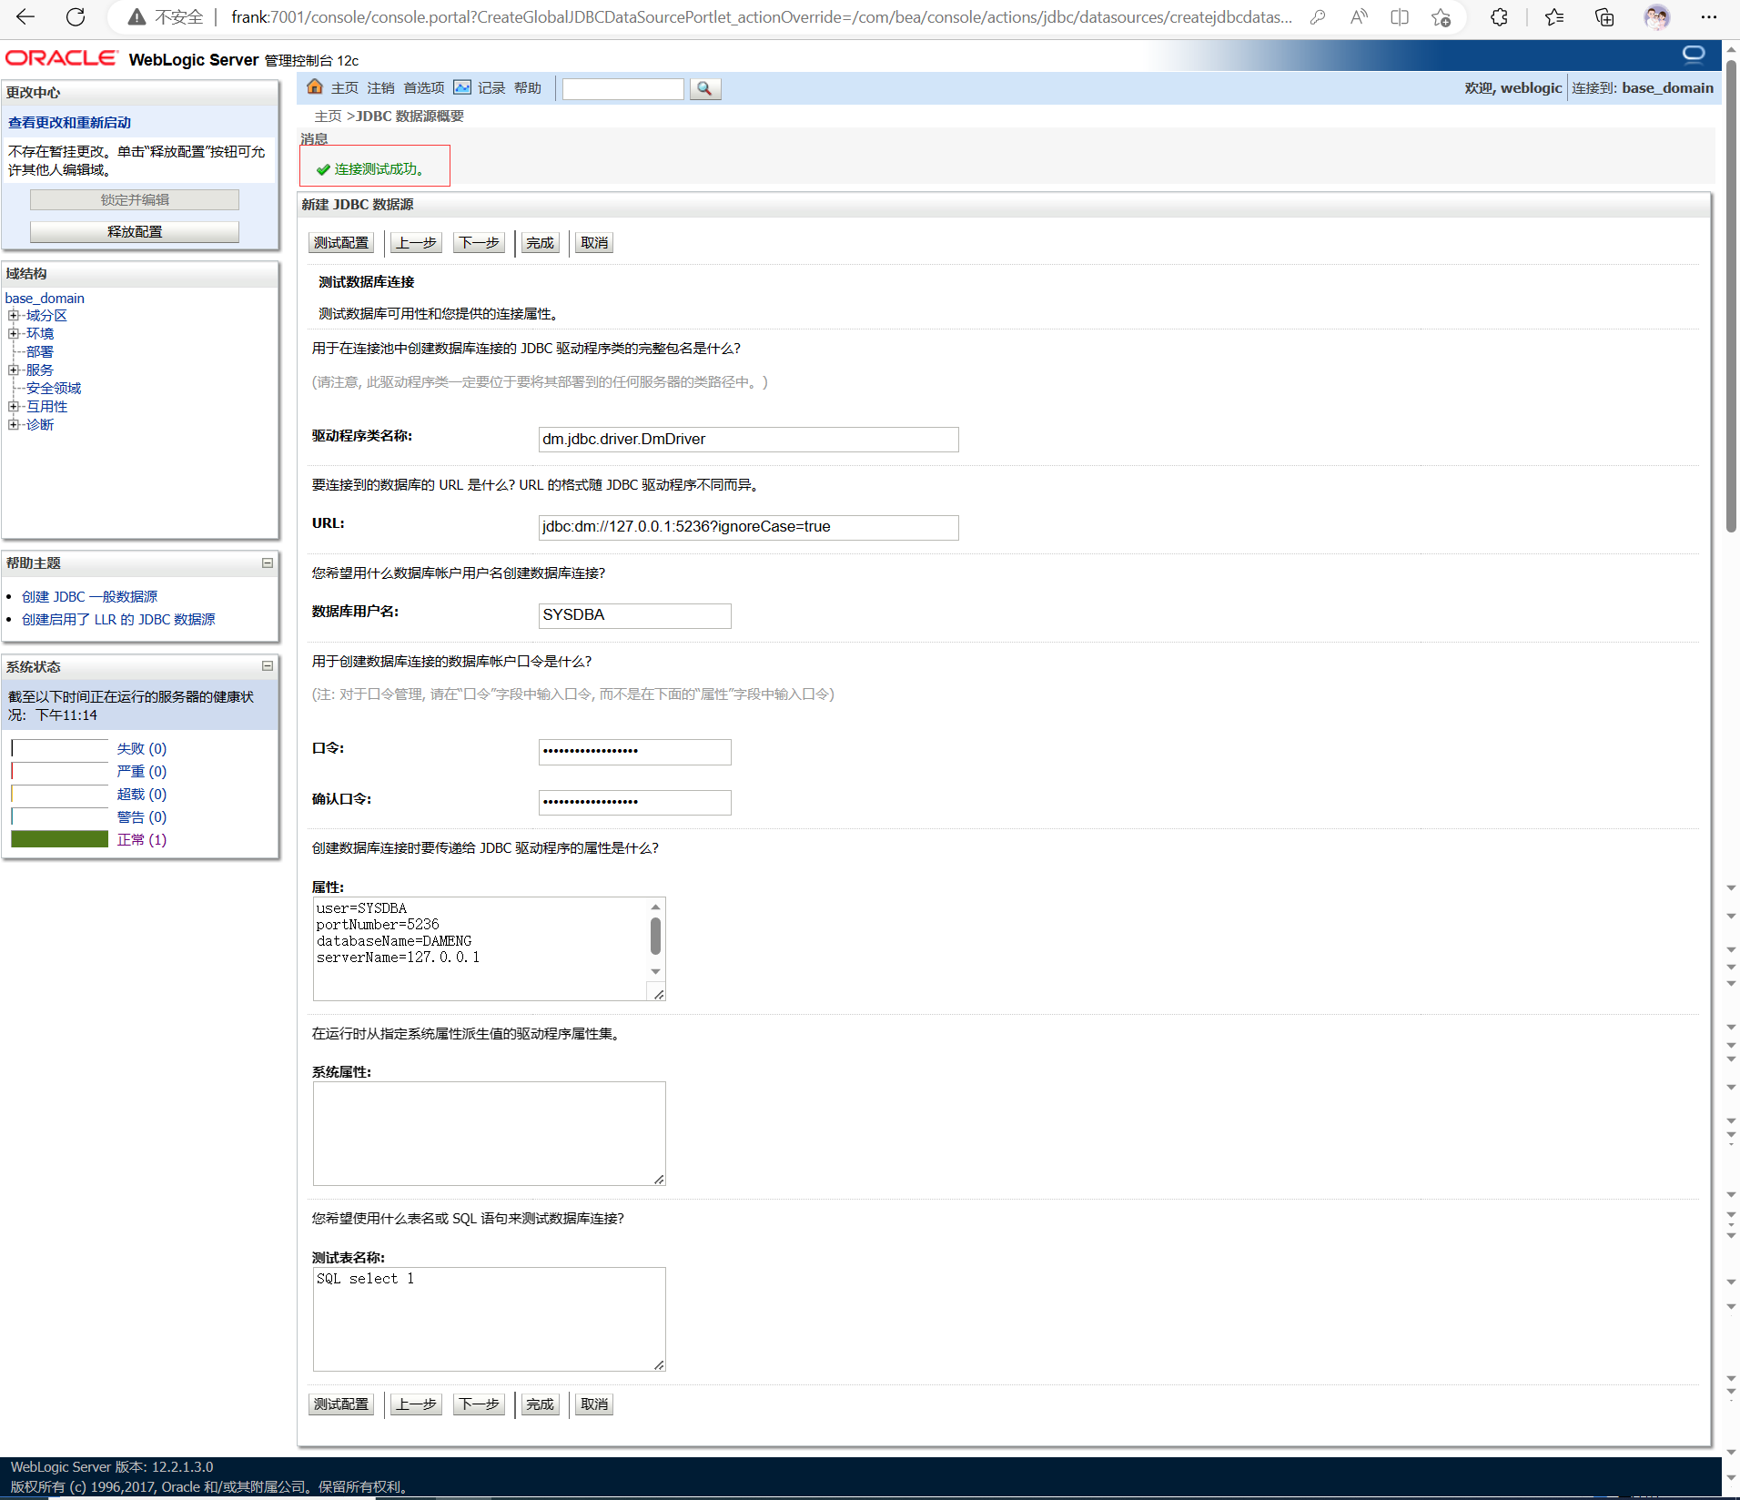Image resolution: width=1740 pixels, height=1500 pixels.
Task: Go back with browser back arrow
Action: [25, 16]
